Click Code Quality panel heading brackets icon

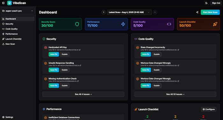coord(136,39)
